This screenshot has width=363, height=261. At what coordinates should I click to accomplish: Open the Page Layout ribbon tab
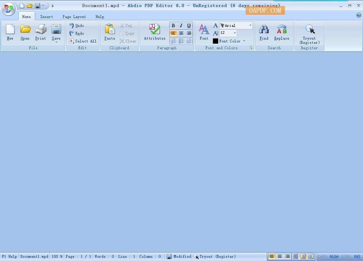tap(74, 17)
